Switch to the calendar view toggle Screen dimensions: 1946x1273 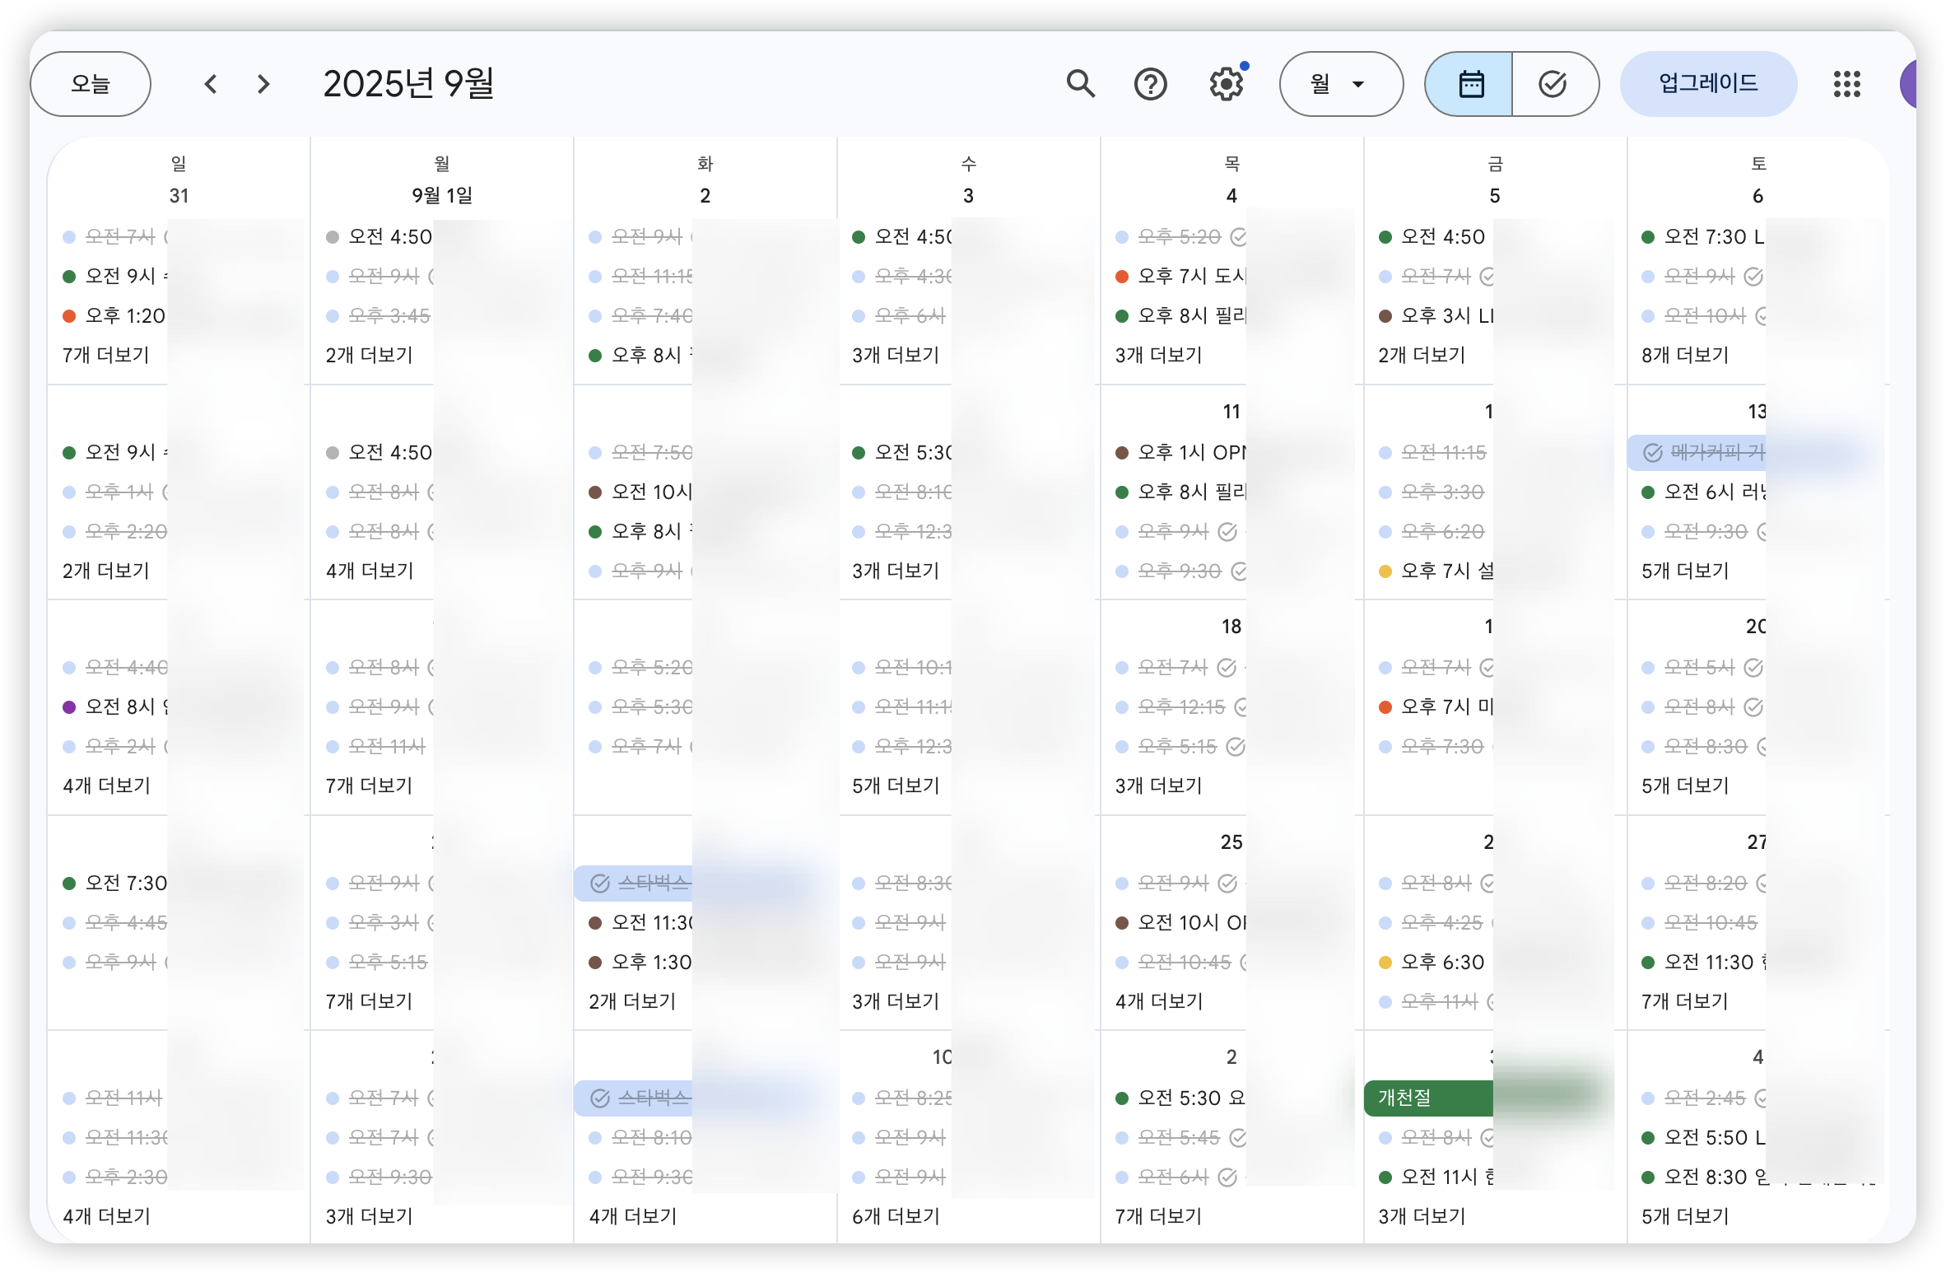(1470, 84)
